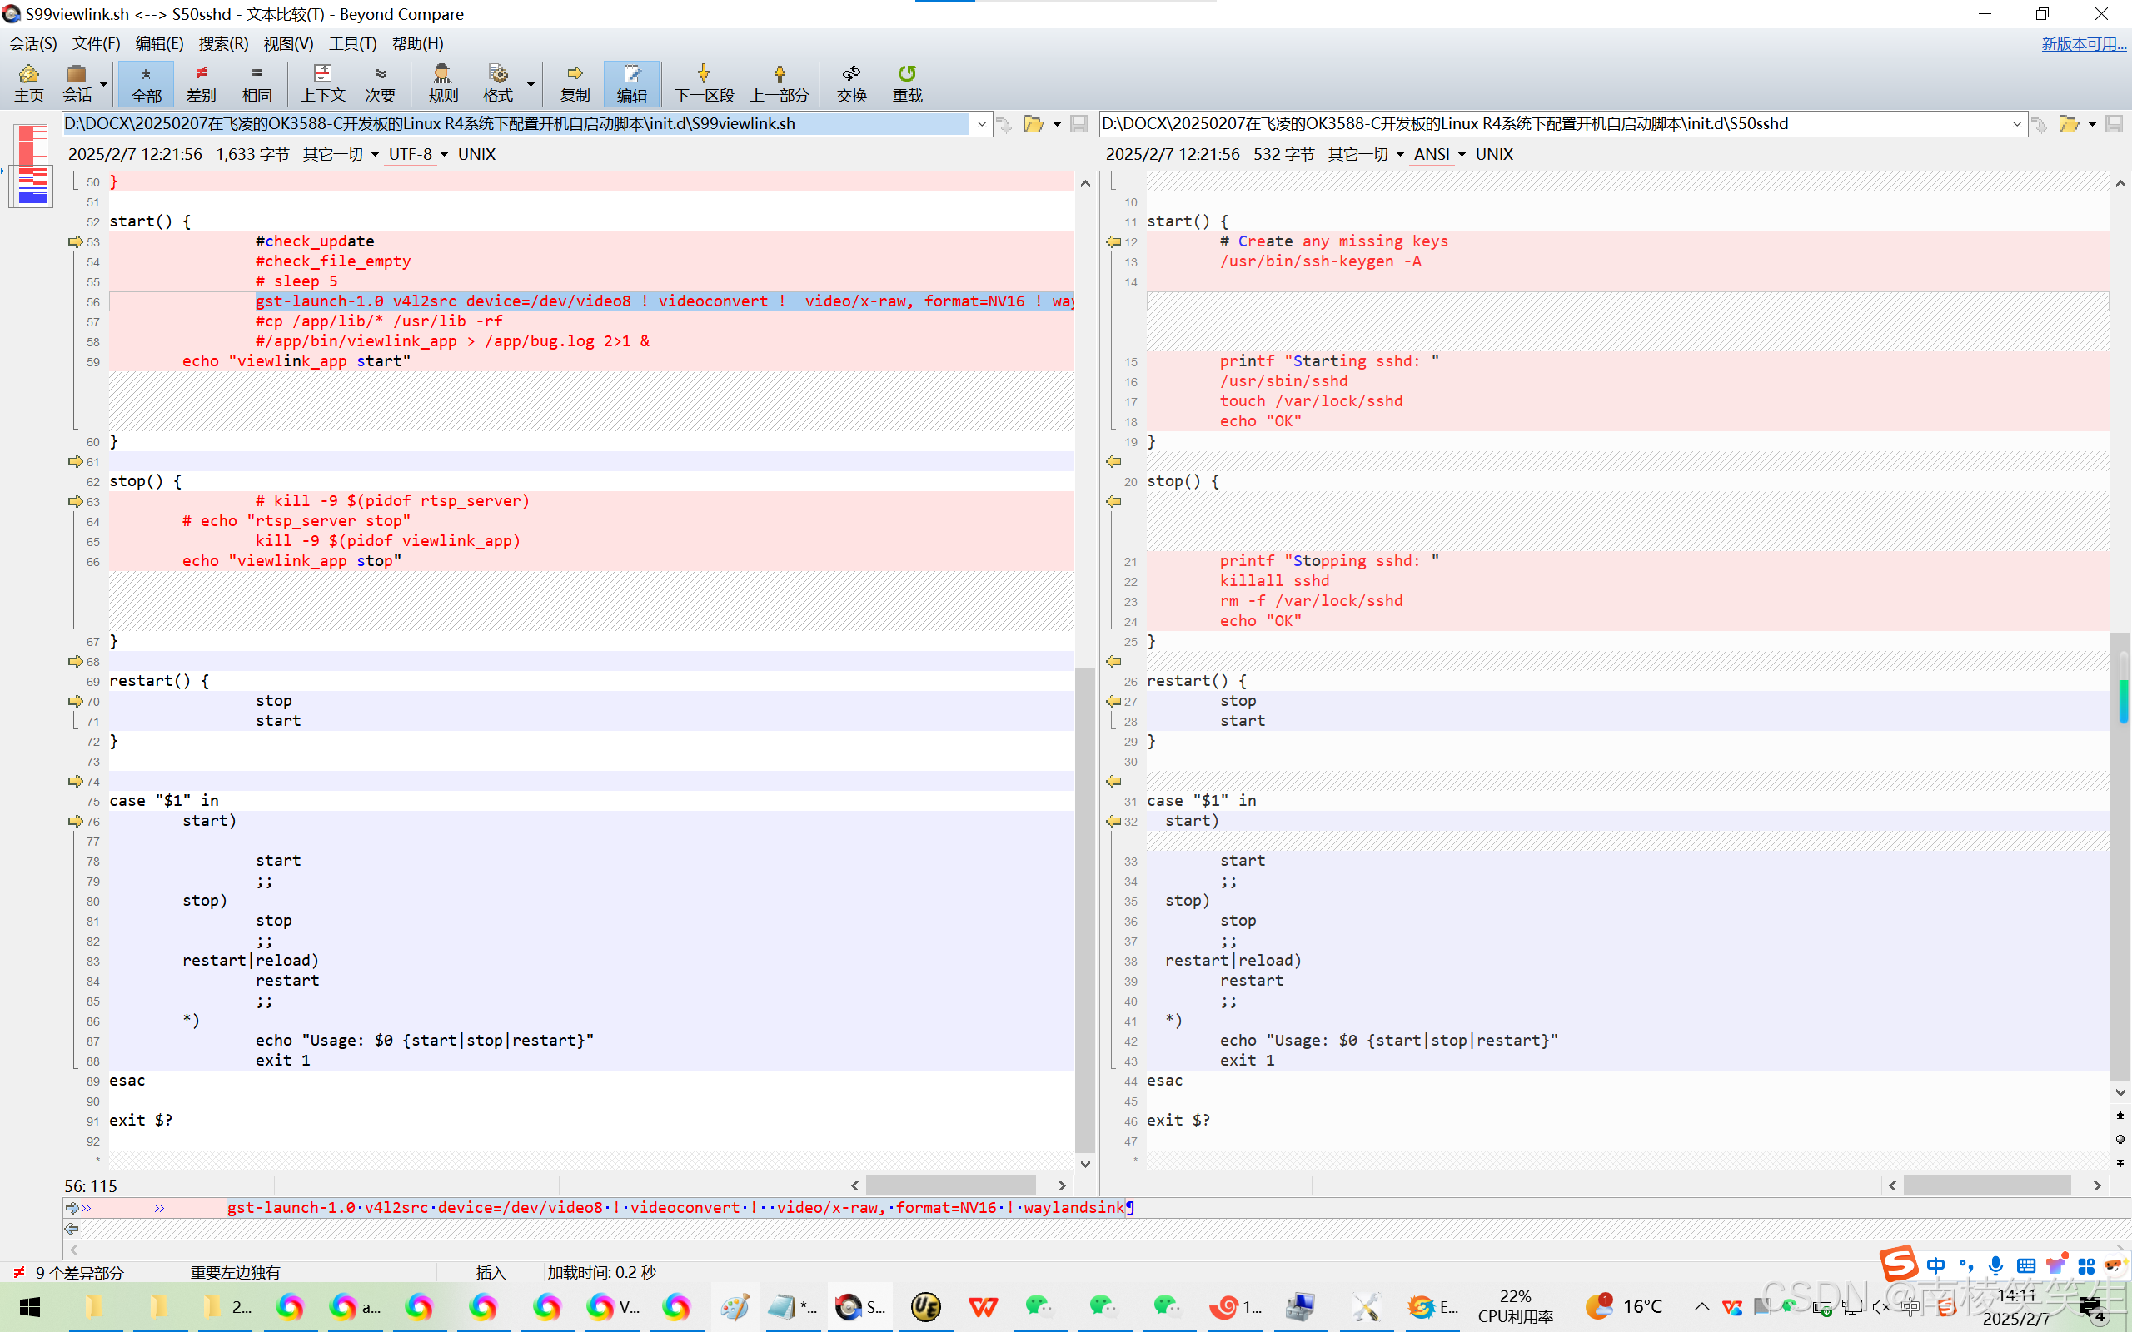Click the left pane horizontal scrollbar

(949, 1185)
